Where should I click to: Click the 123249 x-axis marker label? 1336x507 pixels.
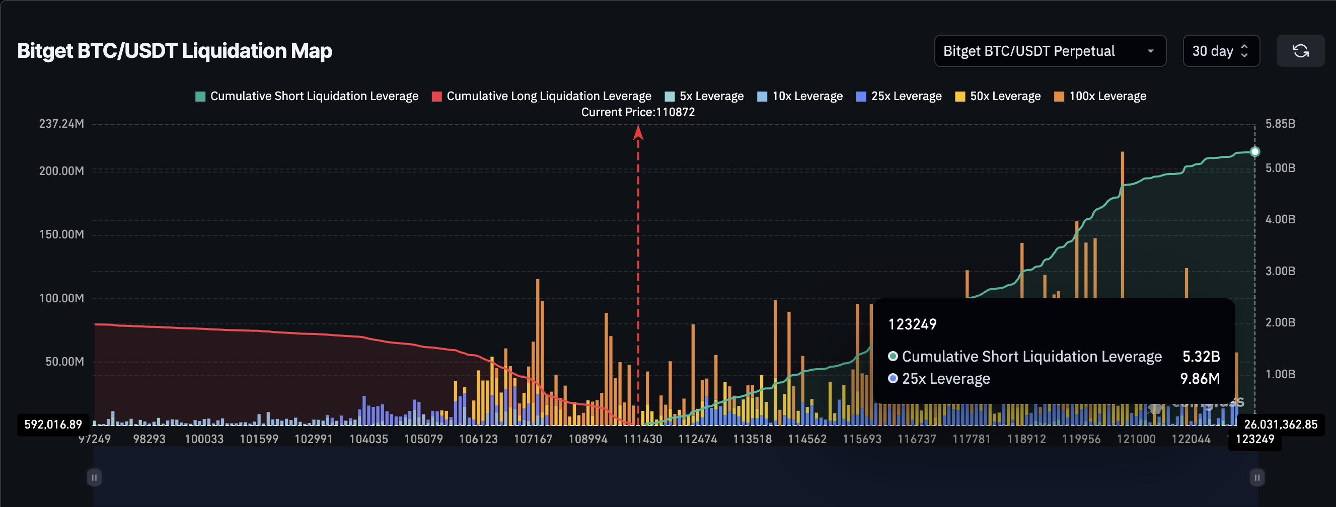pyautogui.click(x=1254, y=439)
